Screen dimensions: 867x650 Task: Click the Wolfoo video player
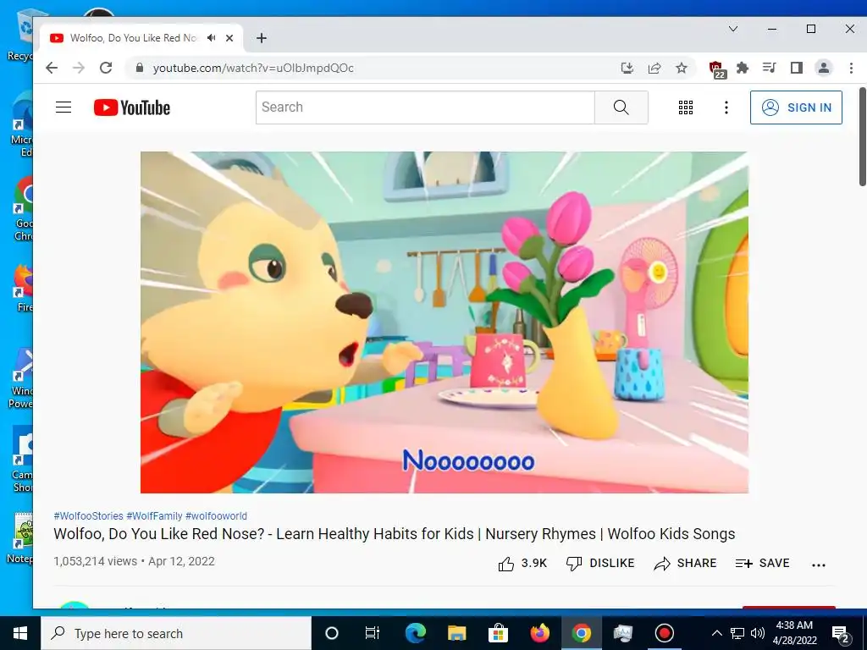[444, 322]
